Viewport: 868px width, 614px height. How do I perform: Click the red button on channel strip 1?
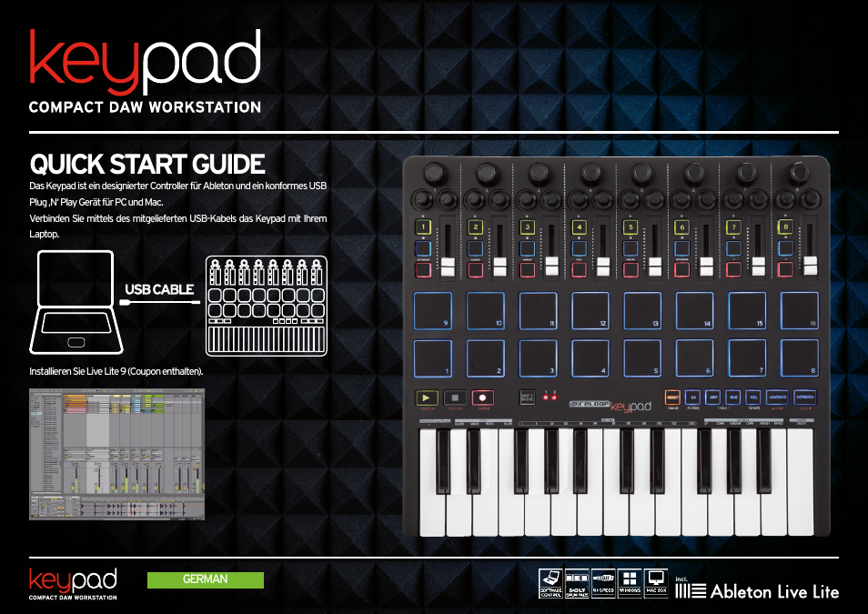coord(423,269)
